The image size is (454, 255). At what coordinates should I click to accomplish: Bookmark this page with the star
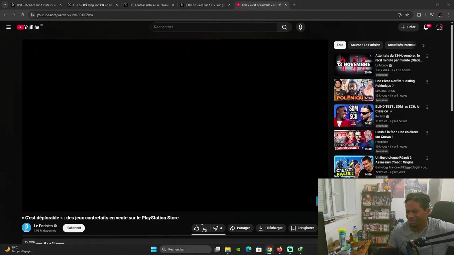(x=407, y=15)
